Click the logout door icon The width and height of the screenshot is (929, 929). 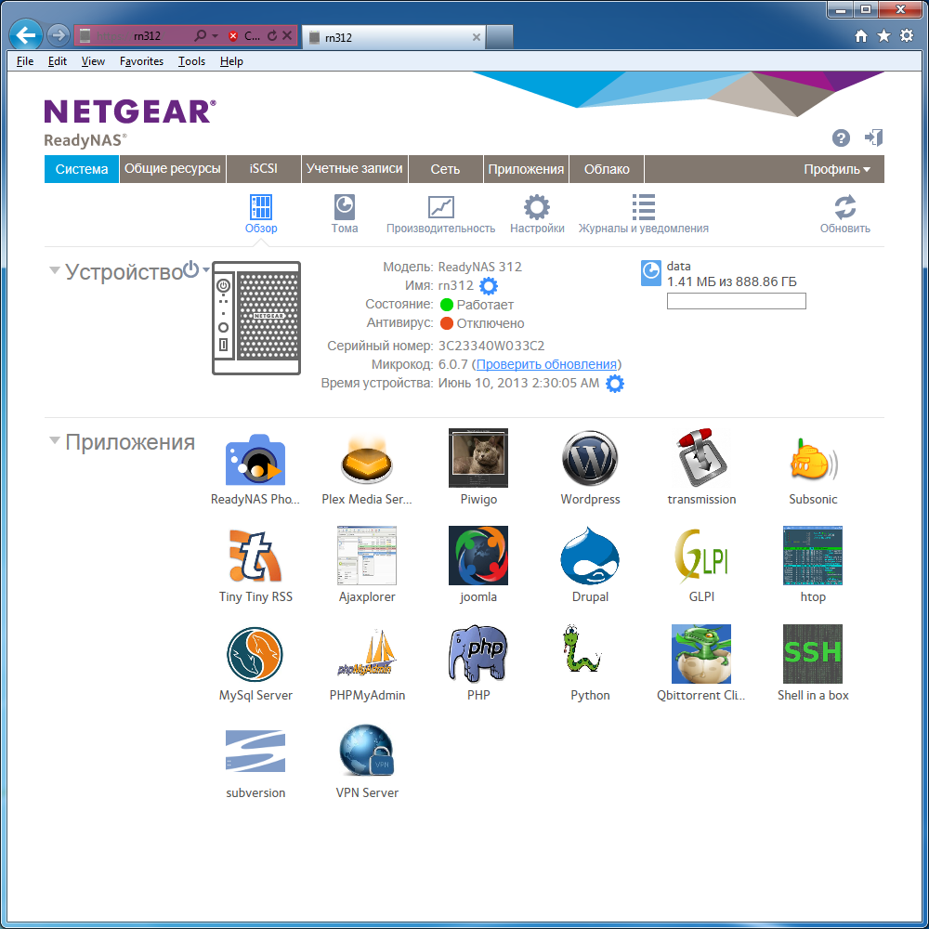pos(873,137)
